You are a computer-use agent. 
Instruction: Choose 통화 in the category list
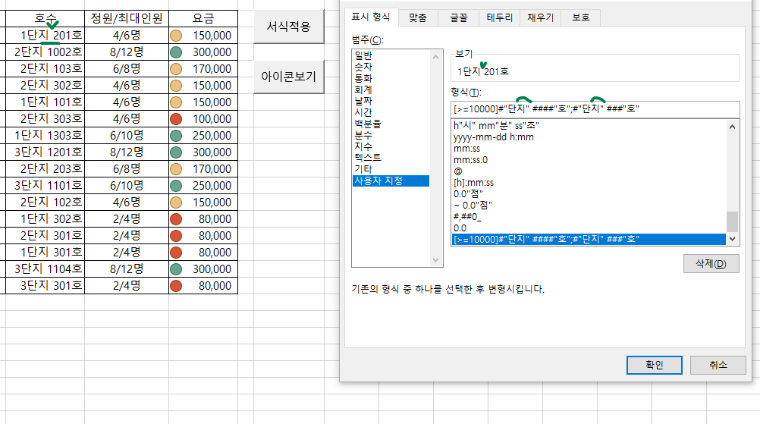[363, 78]
